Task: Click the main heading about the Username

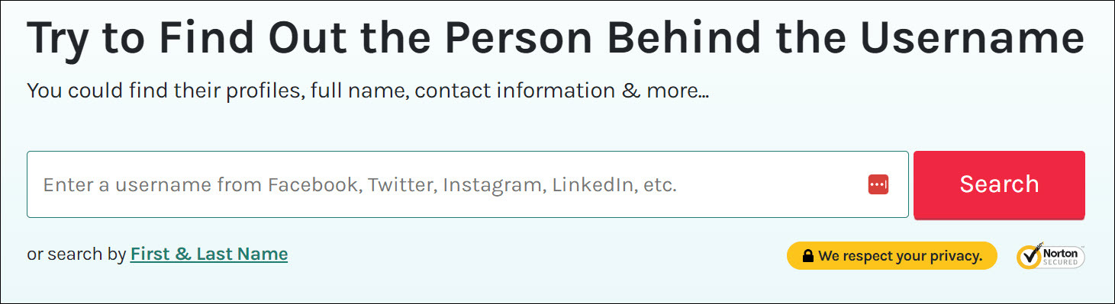Action: coord(556,38)
